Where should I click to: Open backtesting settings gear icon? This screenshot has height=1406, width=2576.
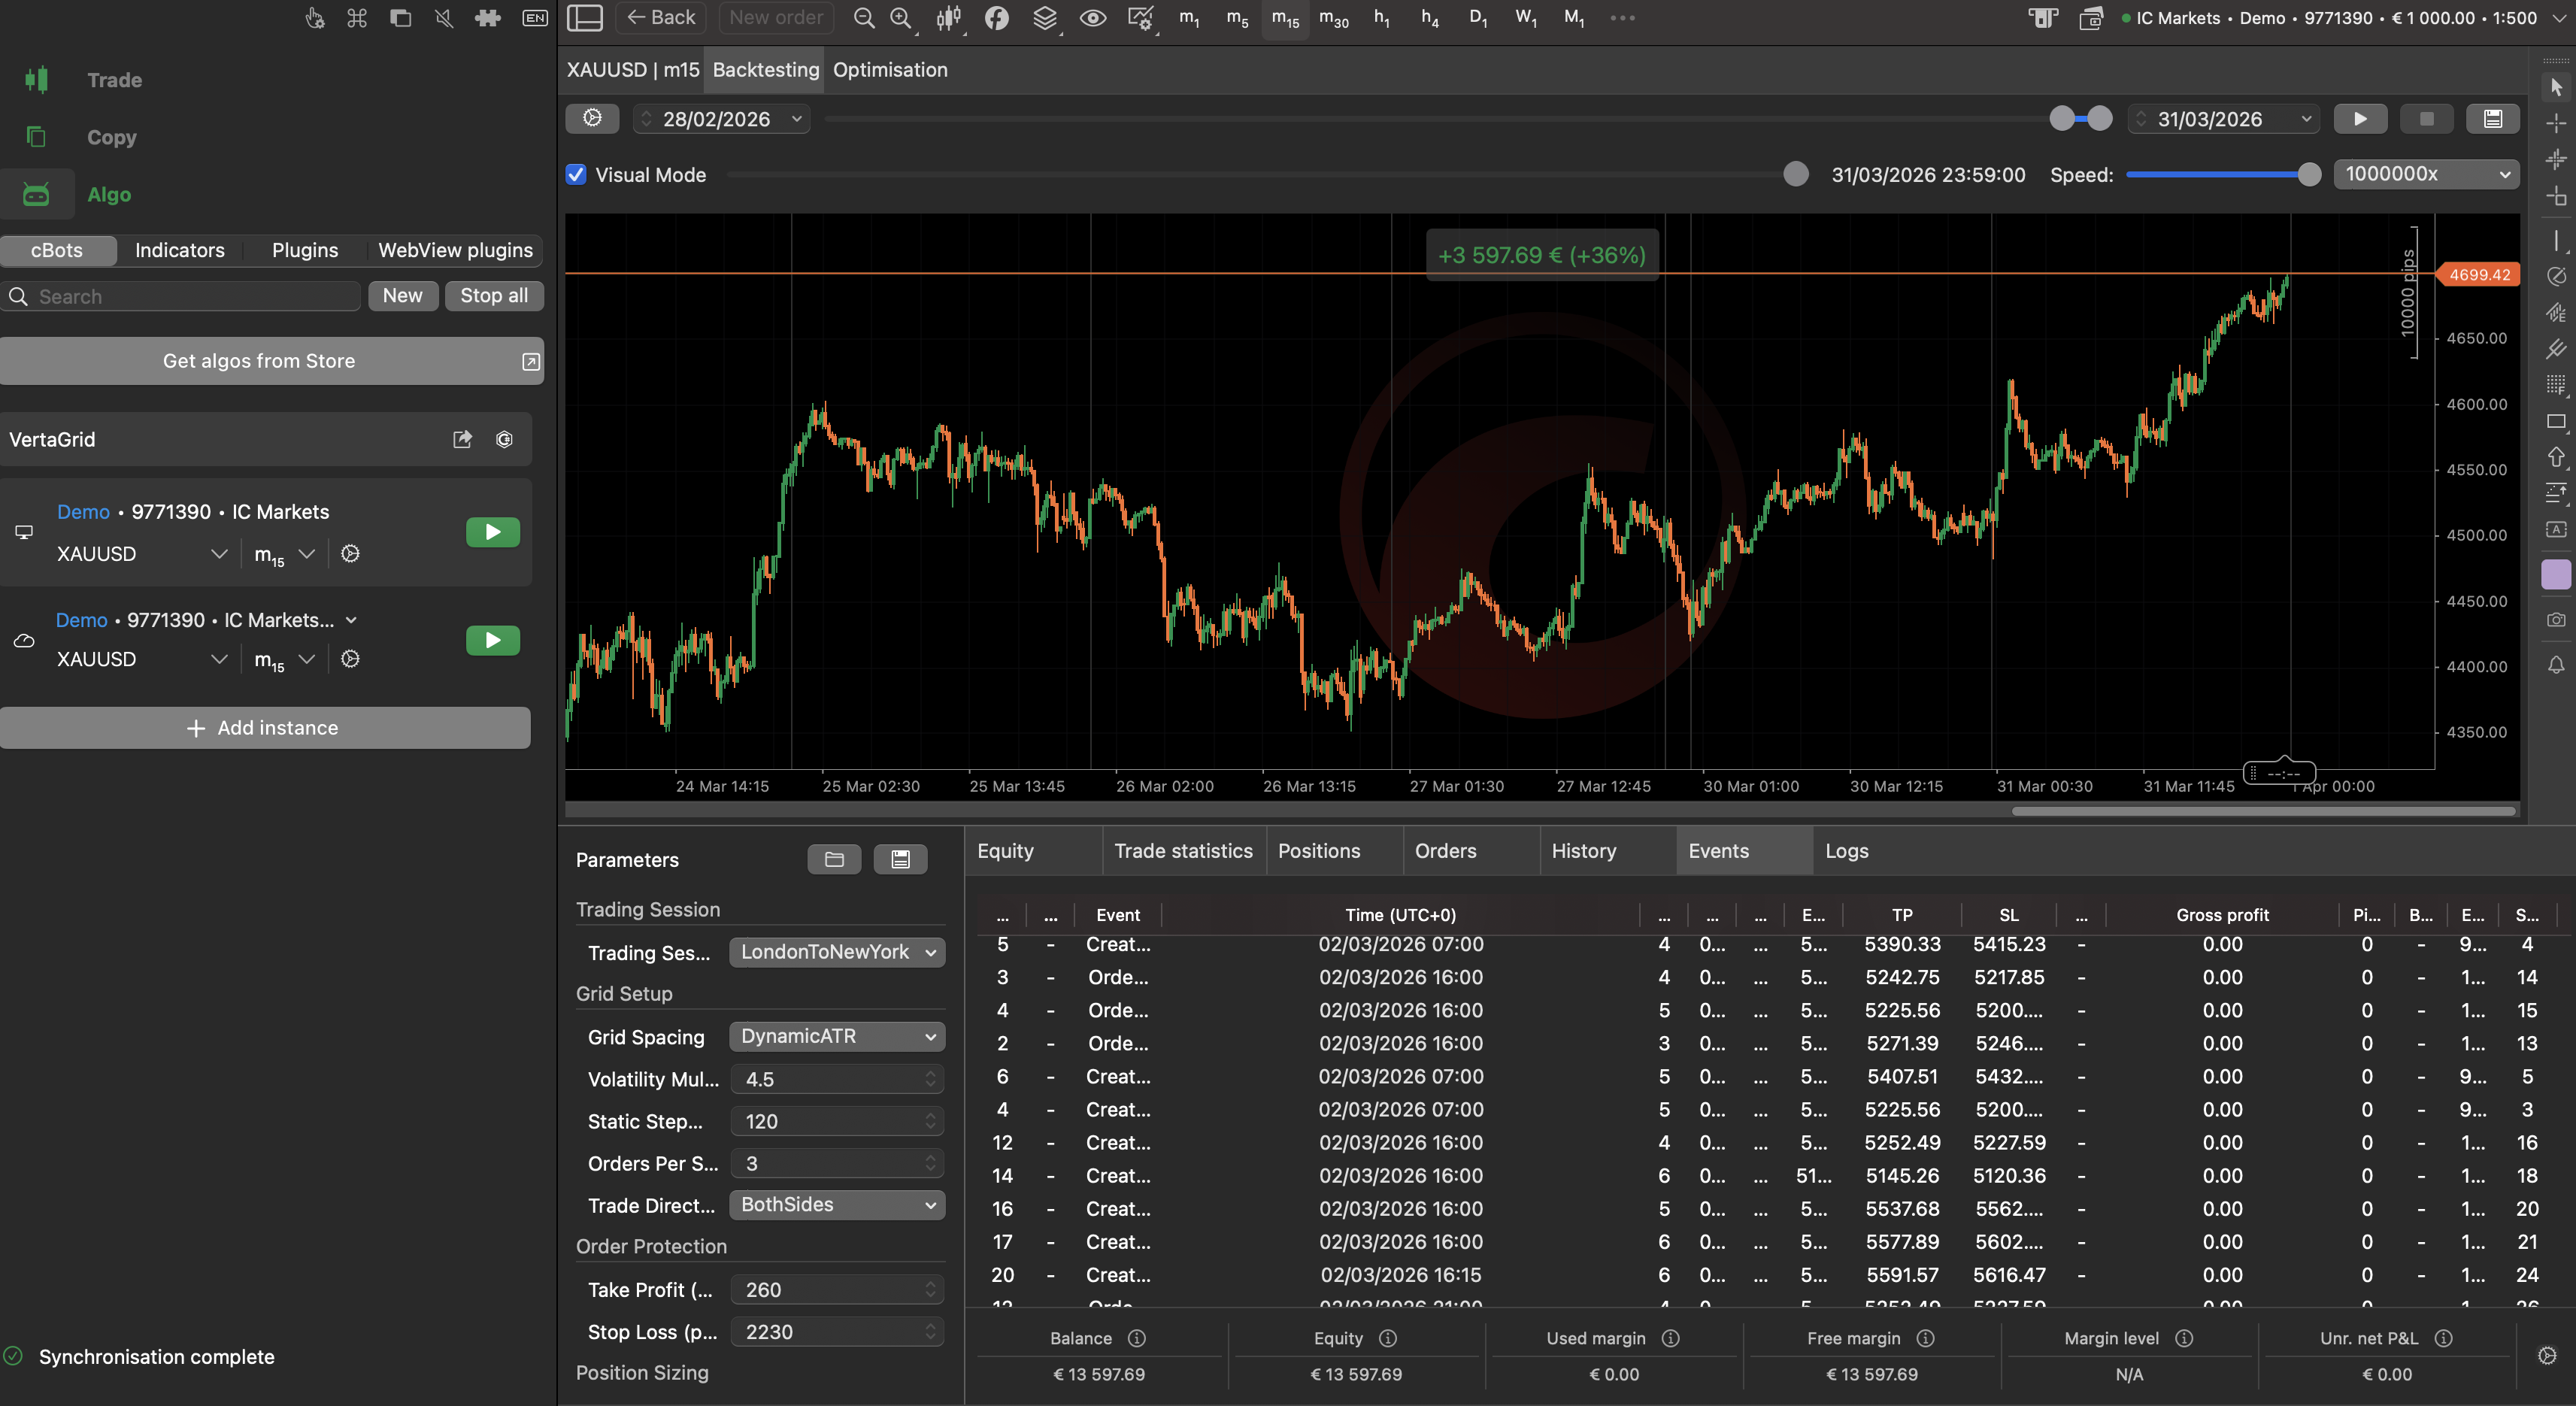pyautogui.click(x=592, y=119)
